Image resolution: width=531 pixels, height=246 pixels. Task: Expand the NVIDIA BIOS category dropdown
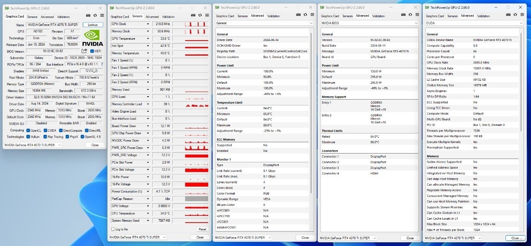[x=416, y=23]
